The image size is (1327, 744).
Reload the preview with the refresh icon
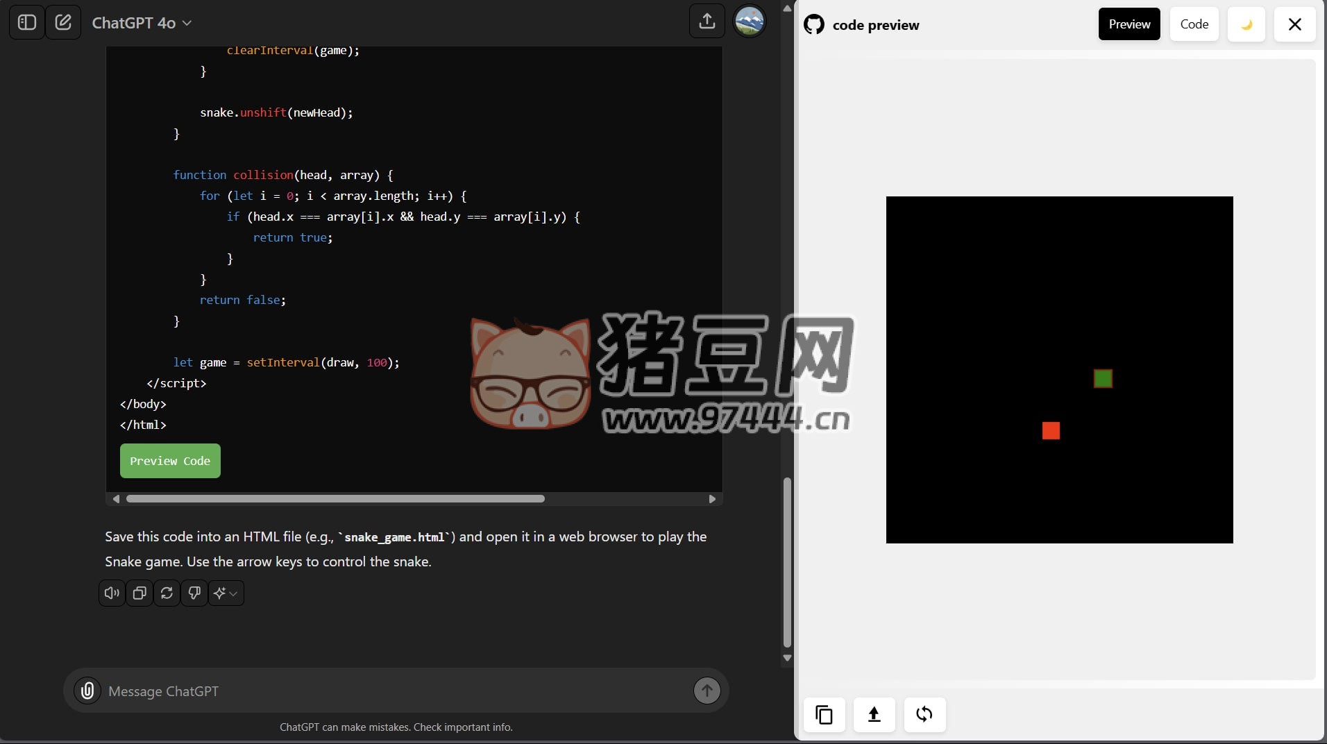pos(924,714)
